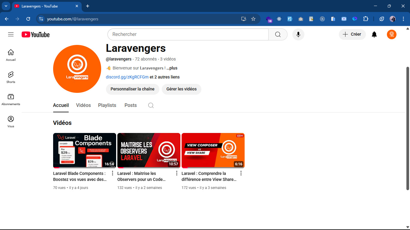Open the React DevTools extension
410x230 pixels.
279,19
